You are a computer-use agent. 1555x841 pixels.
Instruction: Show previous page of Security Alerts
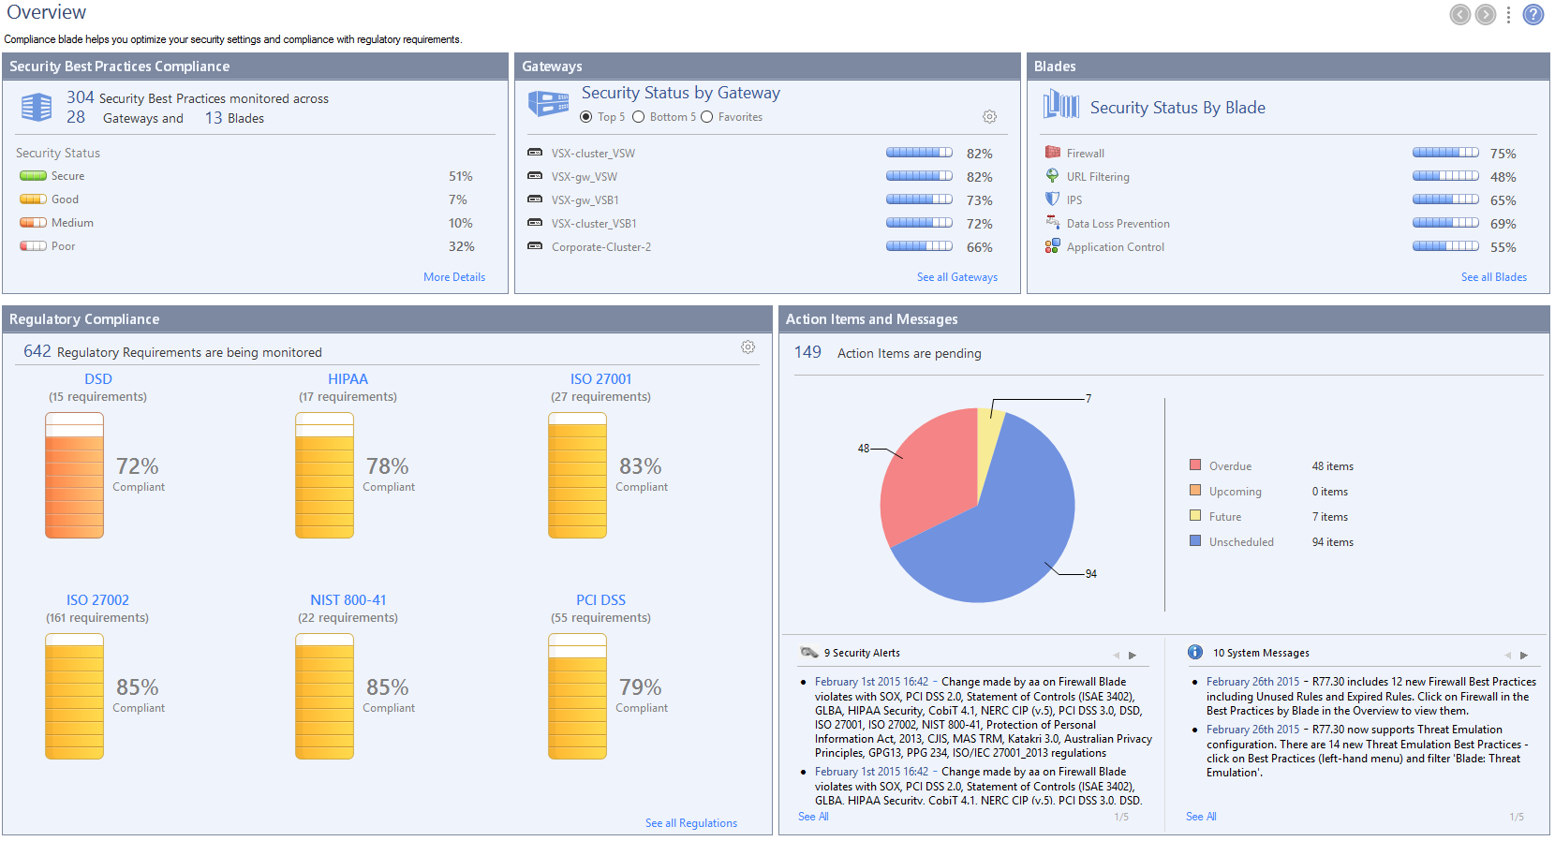tap(1117, 656)
